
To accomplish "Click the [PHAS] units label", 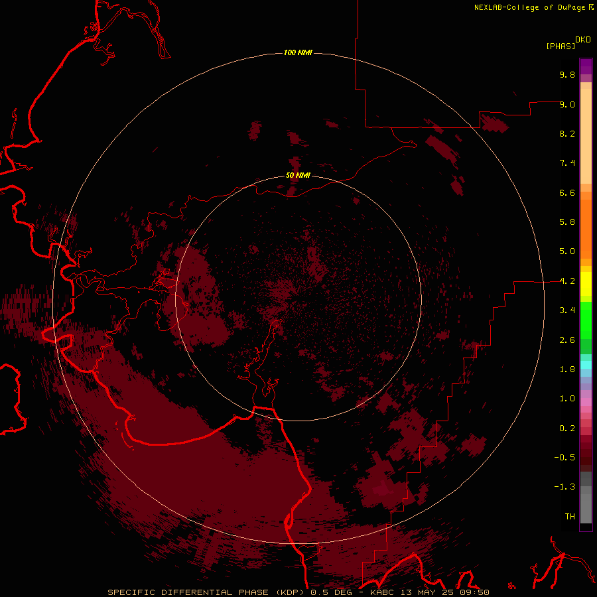I will [x=561, y=46].
